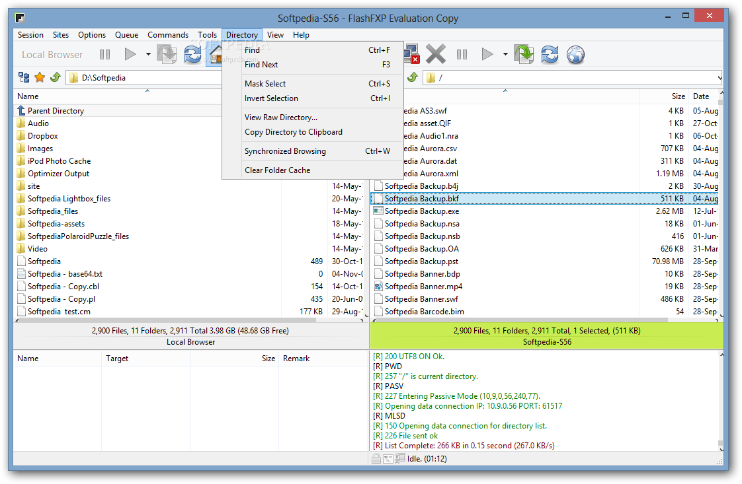
Task: Click the remote download transfer icon
Action: [x=524, y=54]
